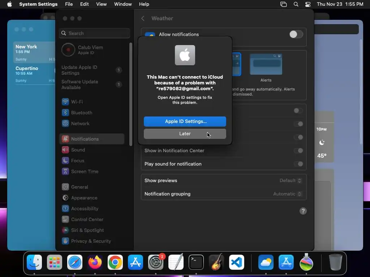Click System Settings icon in the Dock
Image resolution: width=370 pixels, height=277 pixels.
click(x=156, y=262)
